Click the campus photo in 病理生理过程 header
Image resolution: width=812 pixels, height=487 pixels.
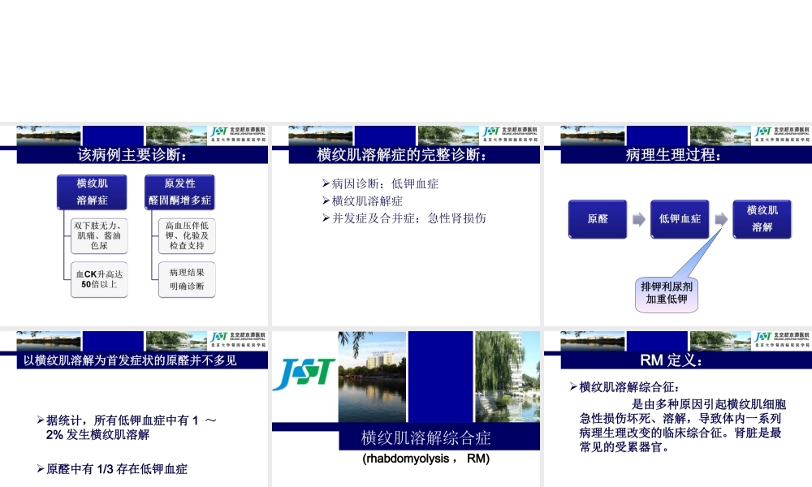[590, 135]
